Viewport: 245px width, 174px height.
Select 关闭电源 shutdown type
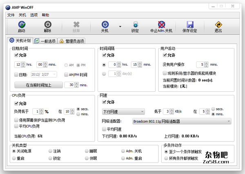pos(14,151)
